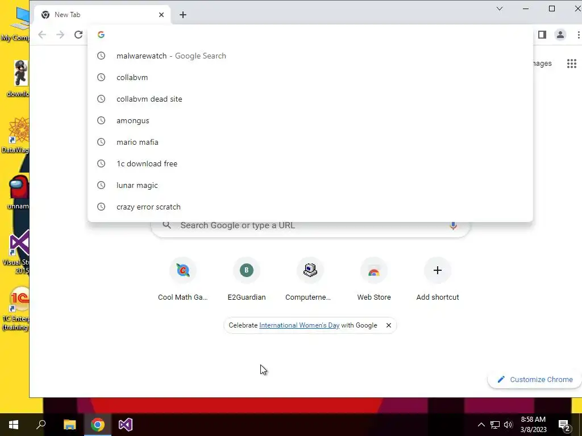Select the collabvm suggestion
This screenshot has height=436, width=582.
coord(310,77)
